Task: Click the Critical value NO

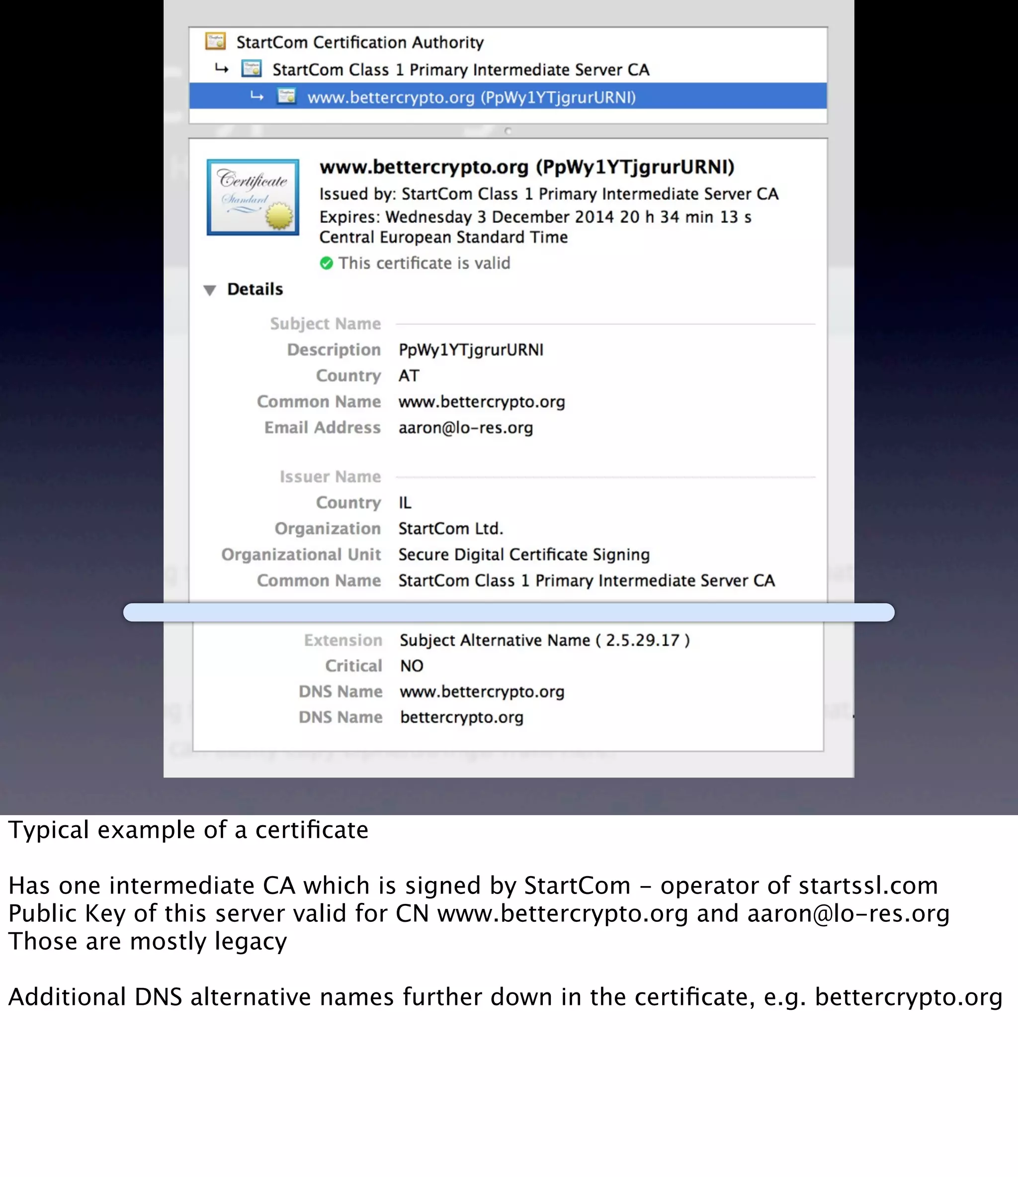Action: (412, 666)
